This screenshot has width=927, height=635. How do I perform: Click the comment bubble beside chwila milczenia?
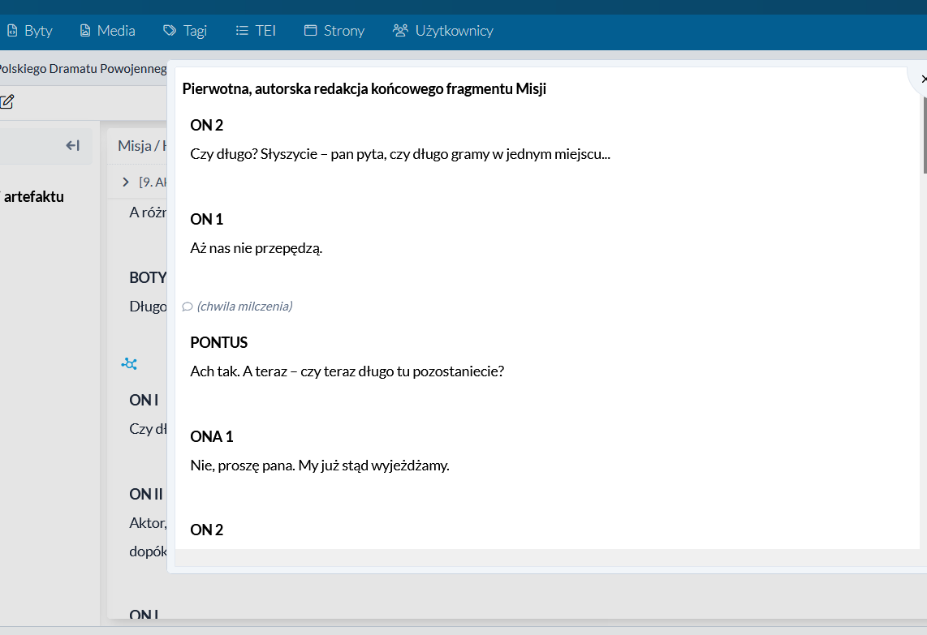188,307
